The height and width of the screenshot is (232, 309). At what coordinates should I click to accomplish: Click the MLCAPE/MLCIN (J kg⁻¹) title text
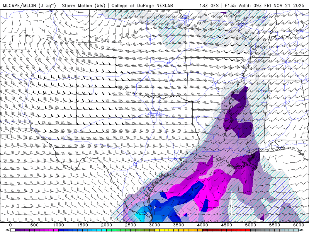click(x=29, y=5)
